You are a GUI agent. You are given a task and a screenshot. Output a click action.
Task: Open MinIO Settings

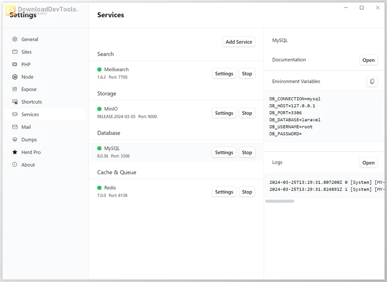(x=224, y=113)
